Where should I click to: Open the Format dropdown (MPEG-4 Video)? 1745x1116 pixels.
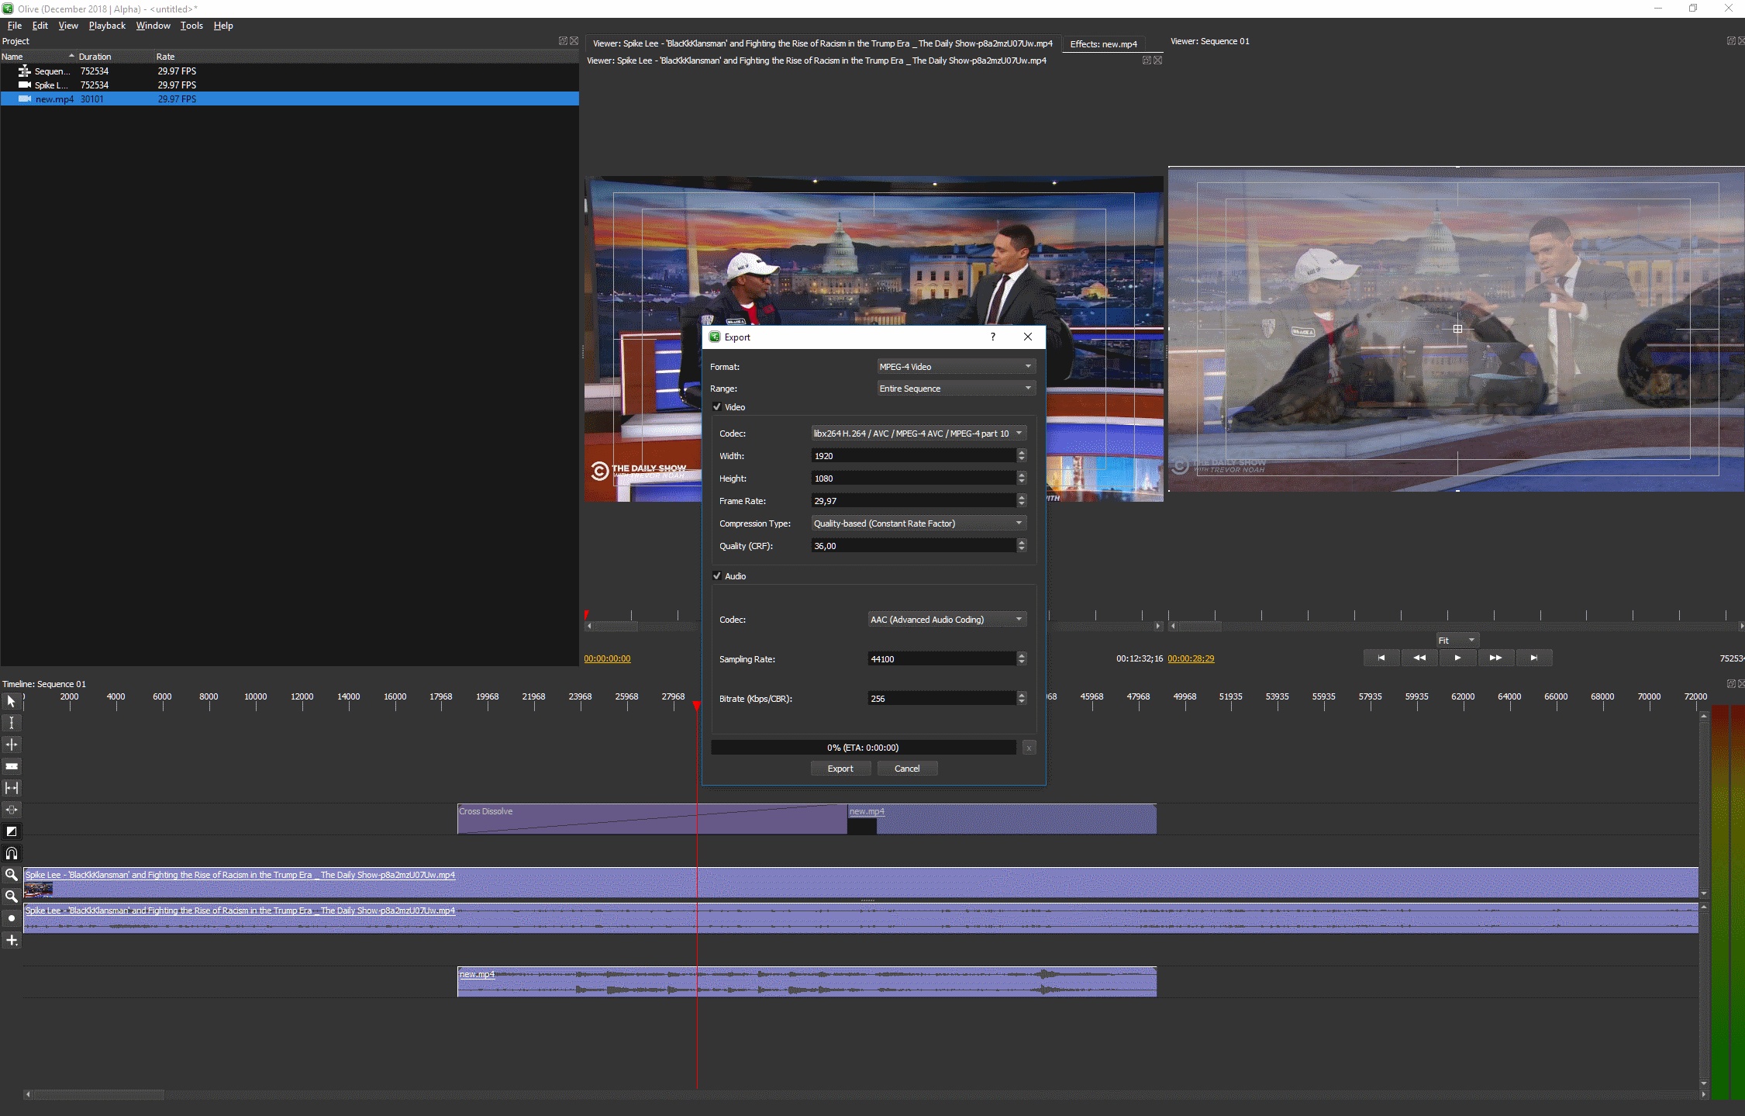pos(956,366)
